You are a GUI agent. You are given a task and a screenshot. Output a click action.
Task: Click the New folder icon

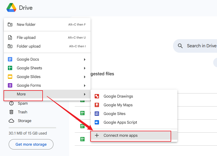10,24
